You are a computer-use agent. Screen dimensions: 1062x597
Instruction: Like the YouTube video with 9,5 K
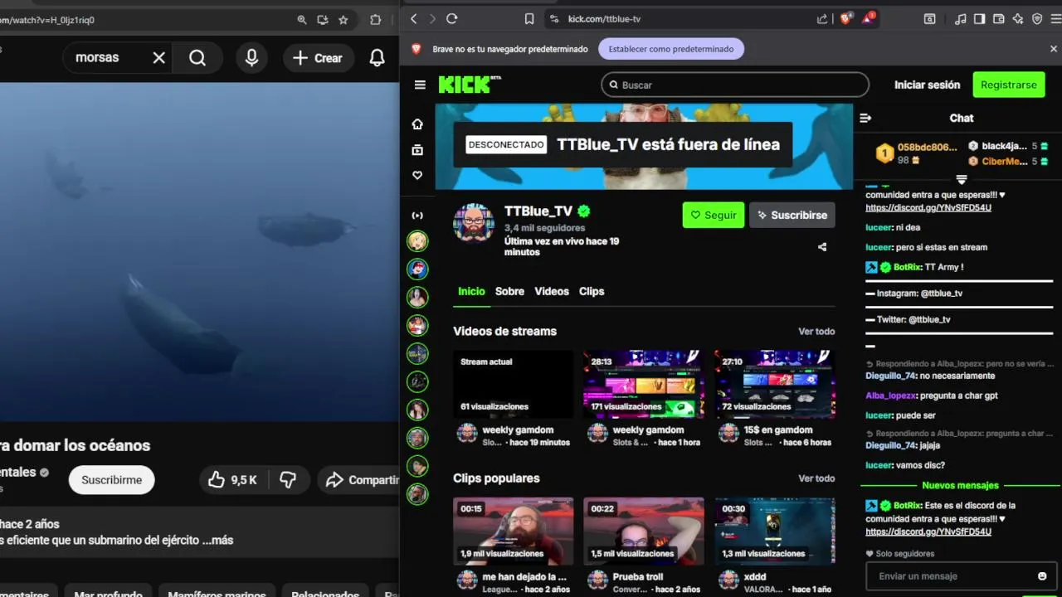(233, 479)
